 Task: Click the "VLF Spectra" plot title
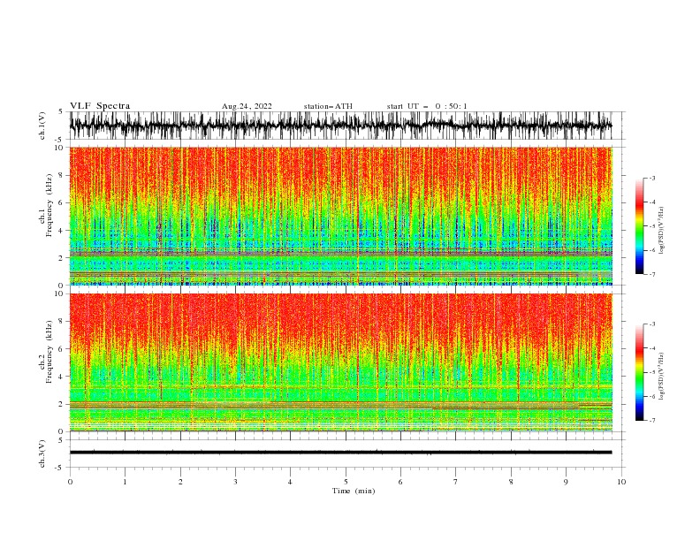coord(100,106)
